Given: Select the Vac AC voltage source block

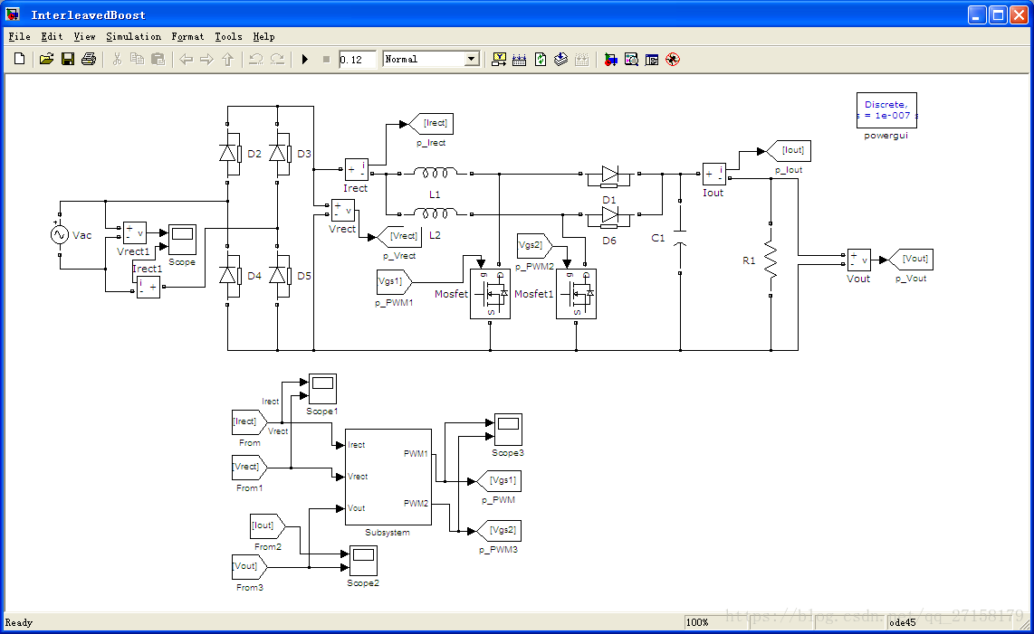Looking at the screenshot, I should pos(60,234).
